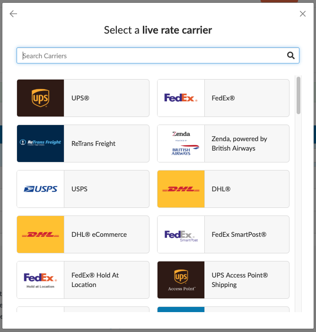Choose the FedEx® carrier label

coord(223,98)
